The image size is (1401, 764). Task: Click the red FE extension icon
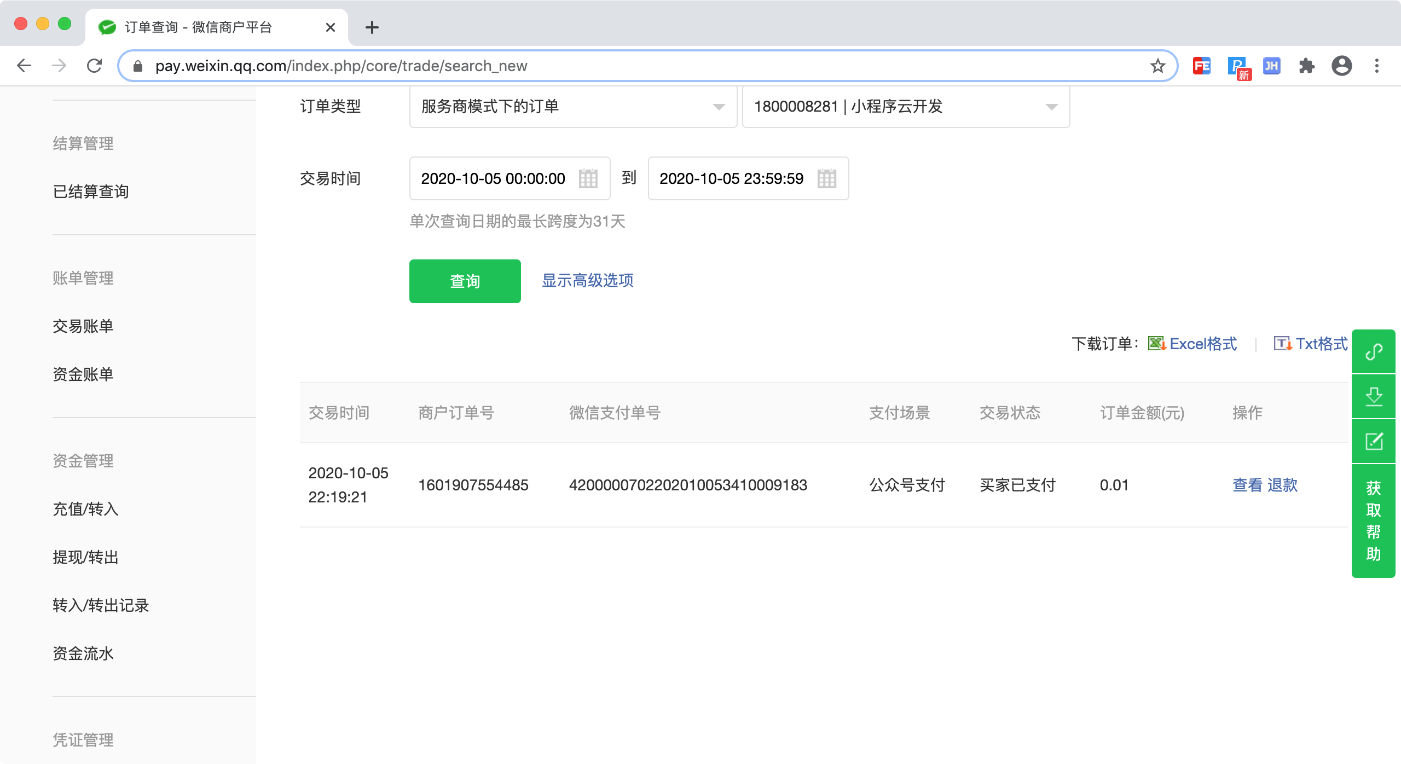pos(1201,66)
